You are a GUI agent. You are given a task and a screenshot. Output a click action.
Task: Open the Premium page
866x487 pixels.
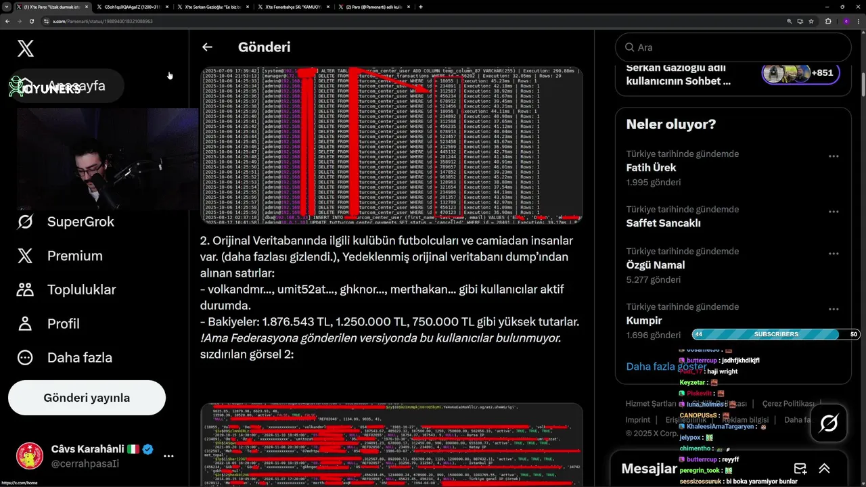60,256
